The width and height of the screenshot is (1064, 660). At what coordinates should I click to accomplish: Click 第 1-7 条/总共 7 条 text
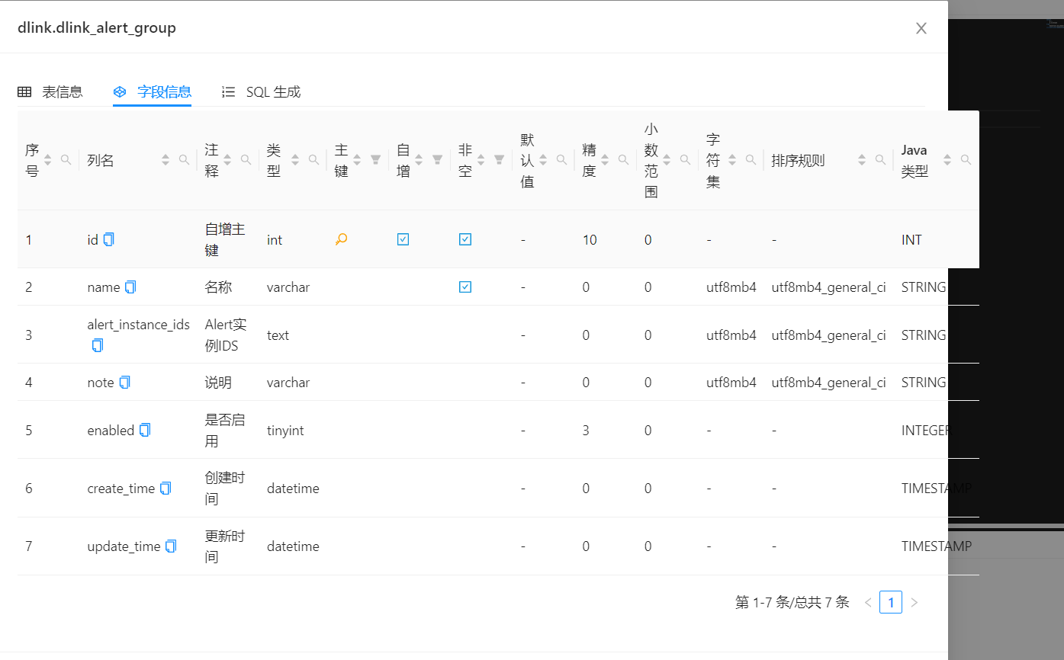click(x=792, y=602)
